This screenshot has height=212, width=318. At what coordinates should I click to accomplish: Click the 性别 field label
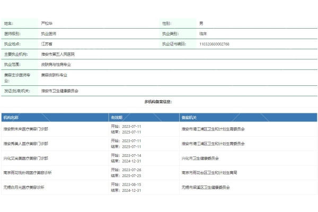tap(167, 23)
